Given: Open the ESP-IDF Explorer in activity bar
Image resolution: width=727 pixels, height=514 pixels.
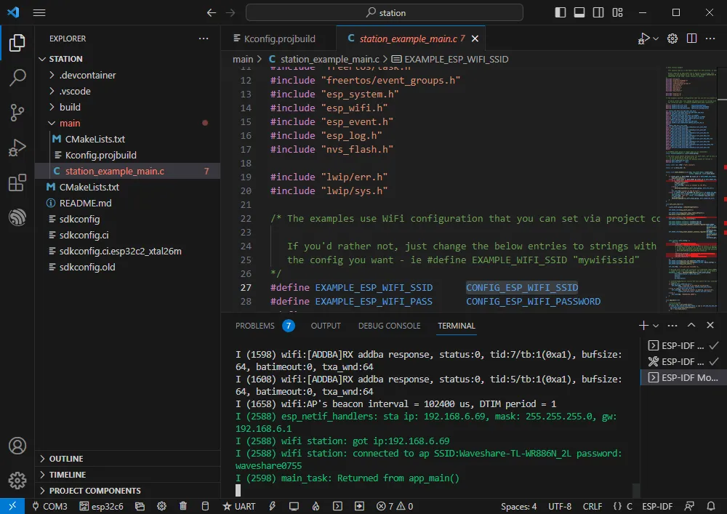Looking at the screenshot, I should coord(17,217).
